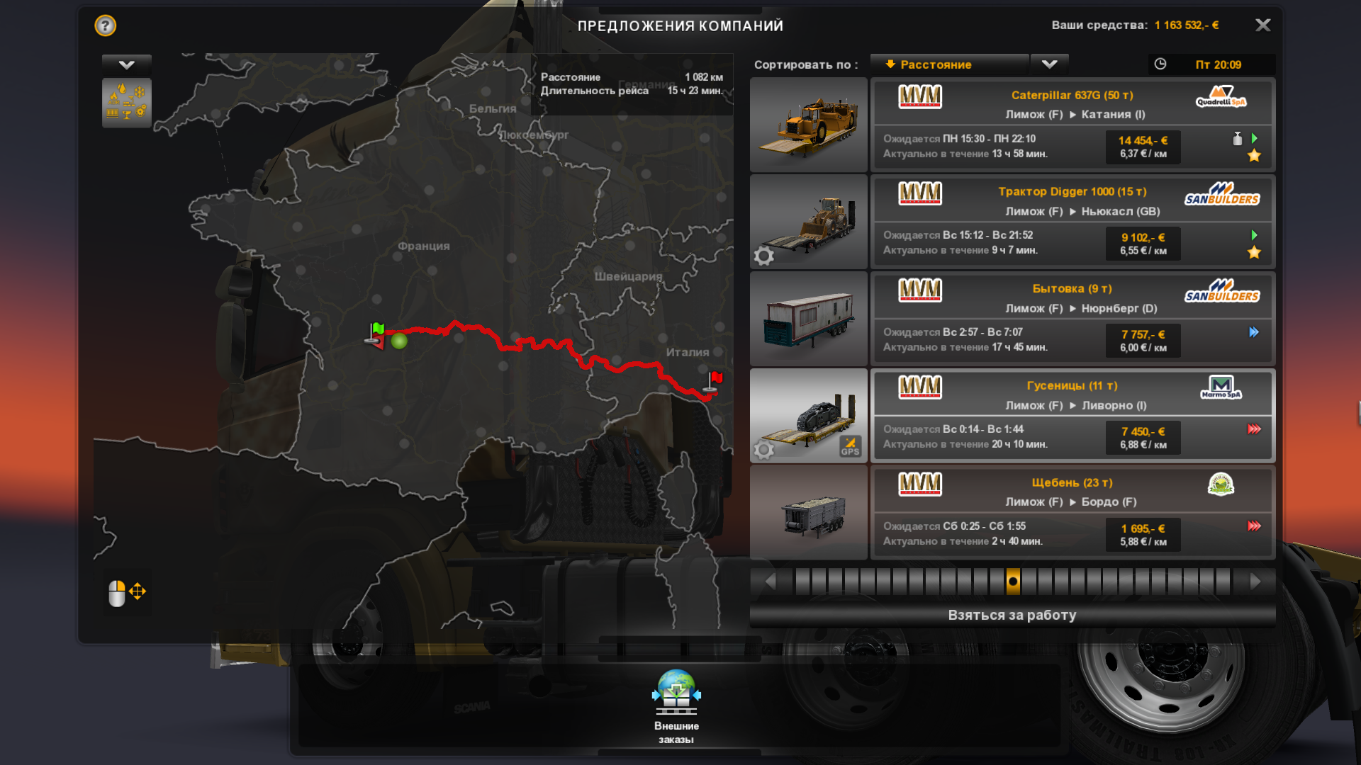Click Взяться за работу button
This screenshot has height=765, width=1361.
click(x=1012, y=615)
